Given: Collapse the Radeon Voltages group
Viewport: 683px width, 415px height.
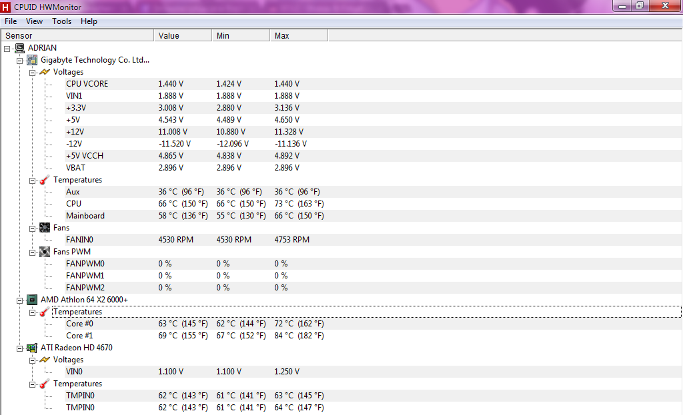Looking at the screenshot, I should tap(32, 360).
